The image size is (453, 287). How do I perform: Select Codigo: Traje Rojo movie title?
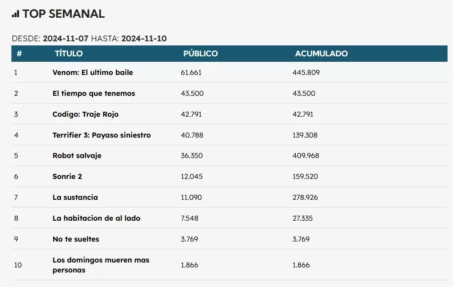coord(85,114)
